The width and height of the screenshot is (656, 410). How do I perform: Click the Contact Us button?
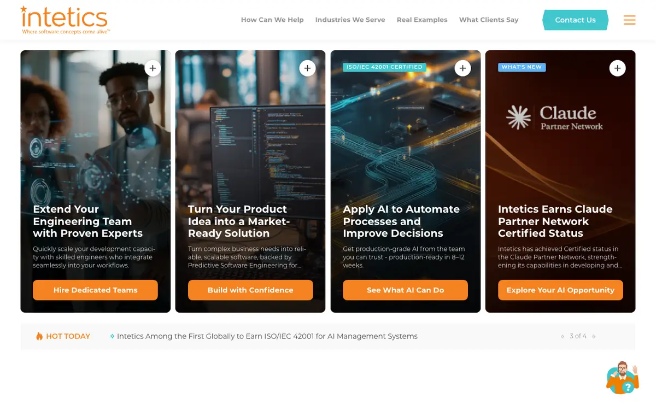click(575, 20)
